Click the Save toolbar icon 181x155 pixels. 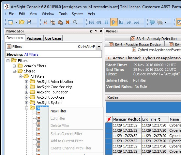(x=29, y=22)
